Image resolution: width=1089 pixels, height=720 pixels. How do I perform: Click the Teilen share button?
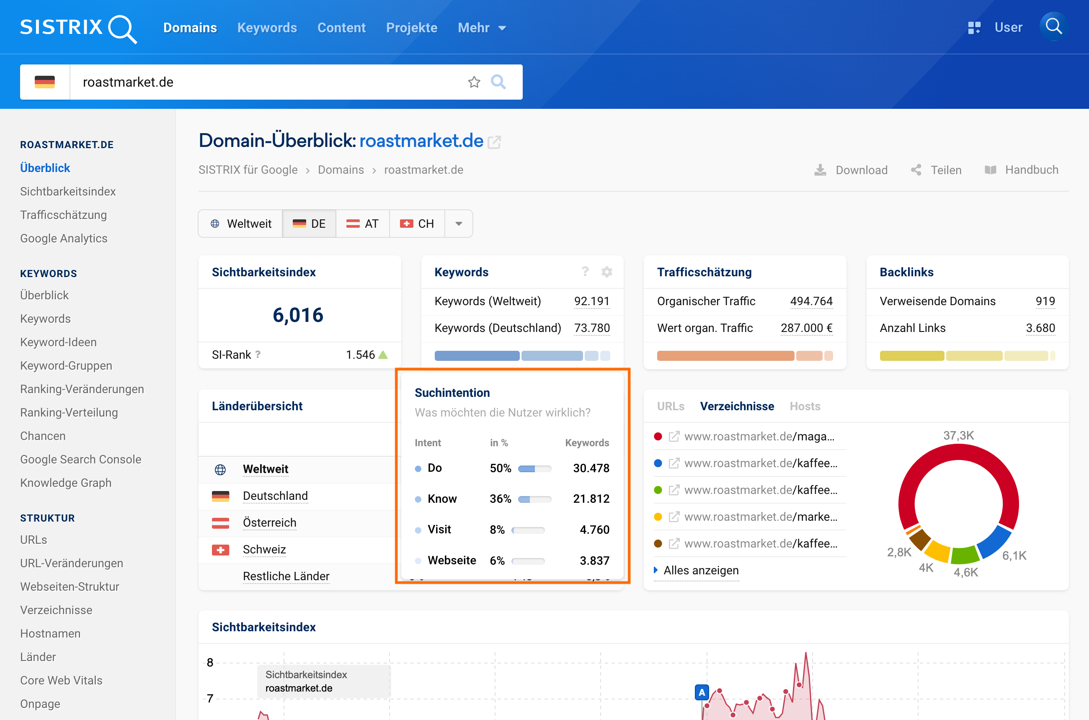point(937,170)
